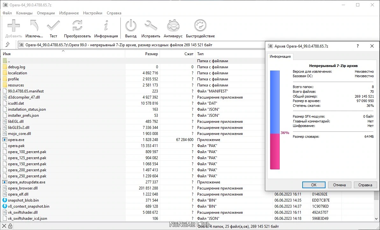Select the installation_status.json file name
The height and width of the screenshot is (230, 380).
27,109
